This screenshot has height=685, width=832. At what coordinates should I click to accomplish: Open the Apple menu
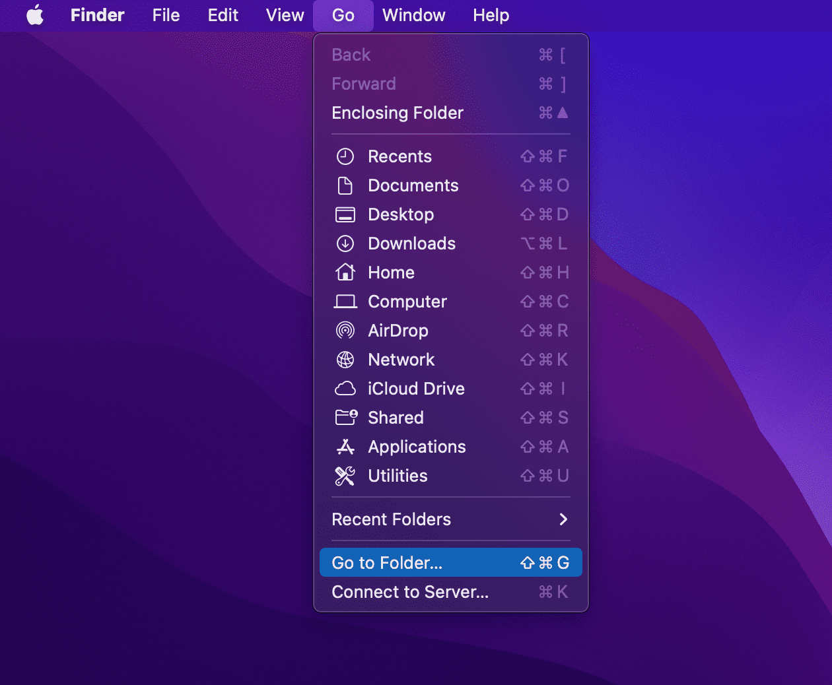35,15
